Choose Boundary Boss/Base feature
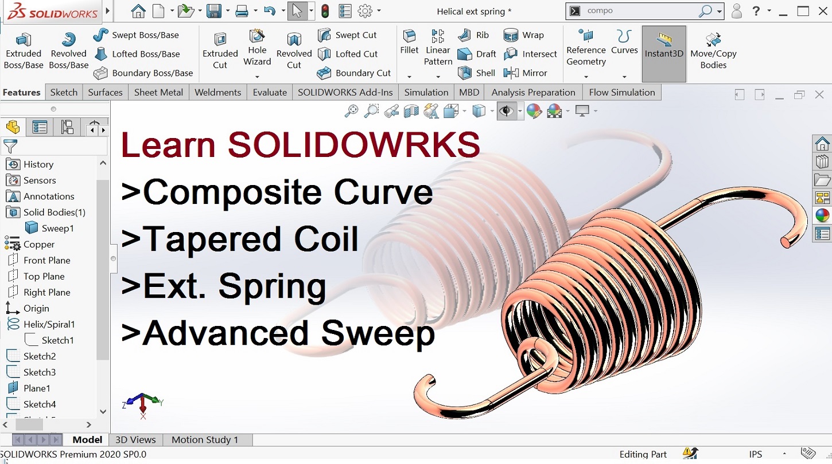The width and height of the screenshot is (832, 464). click(x=143, y=73)
